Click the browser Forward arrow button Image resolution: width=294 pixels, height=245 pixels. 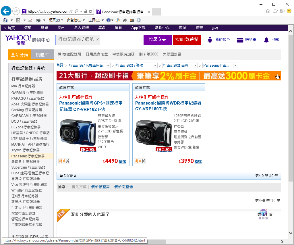tap(16, 11)
